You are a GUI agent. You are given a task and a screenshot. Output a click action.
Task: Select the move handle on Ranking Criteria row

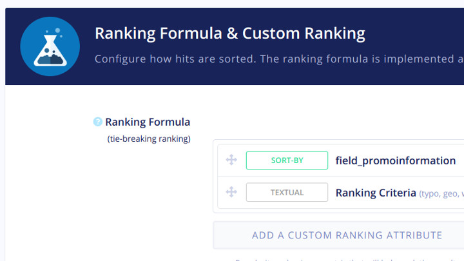point(231,192)
